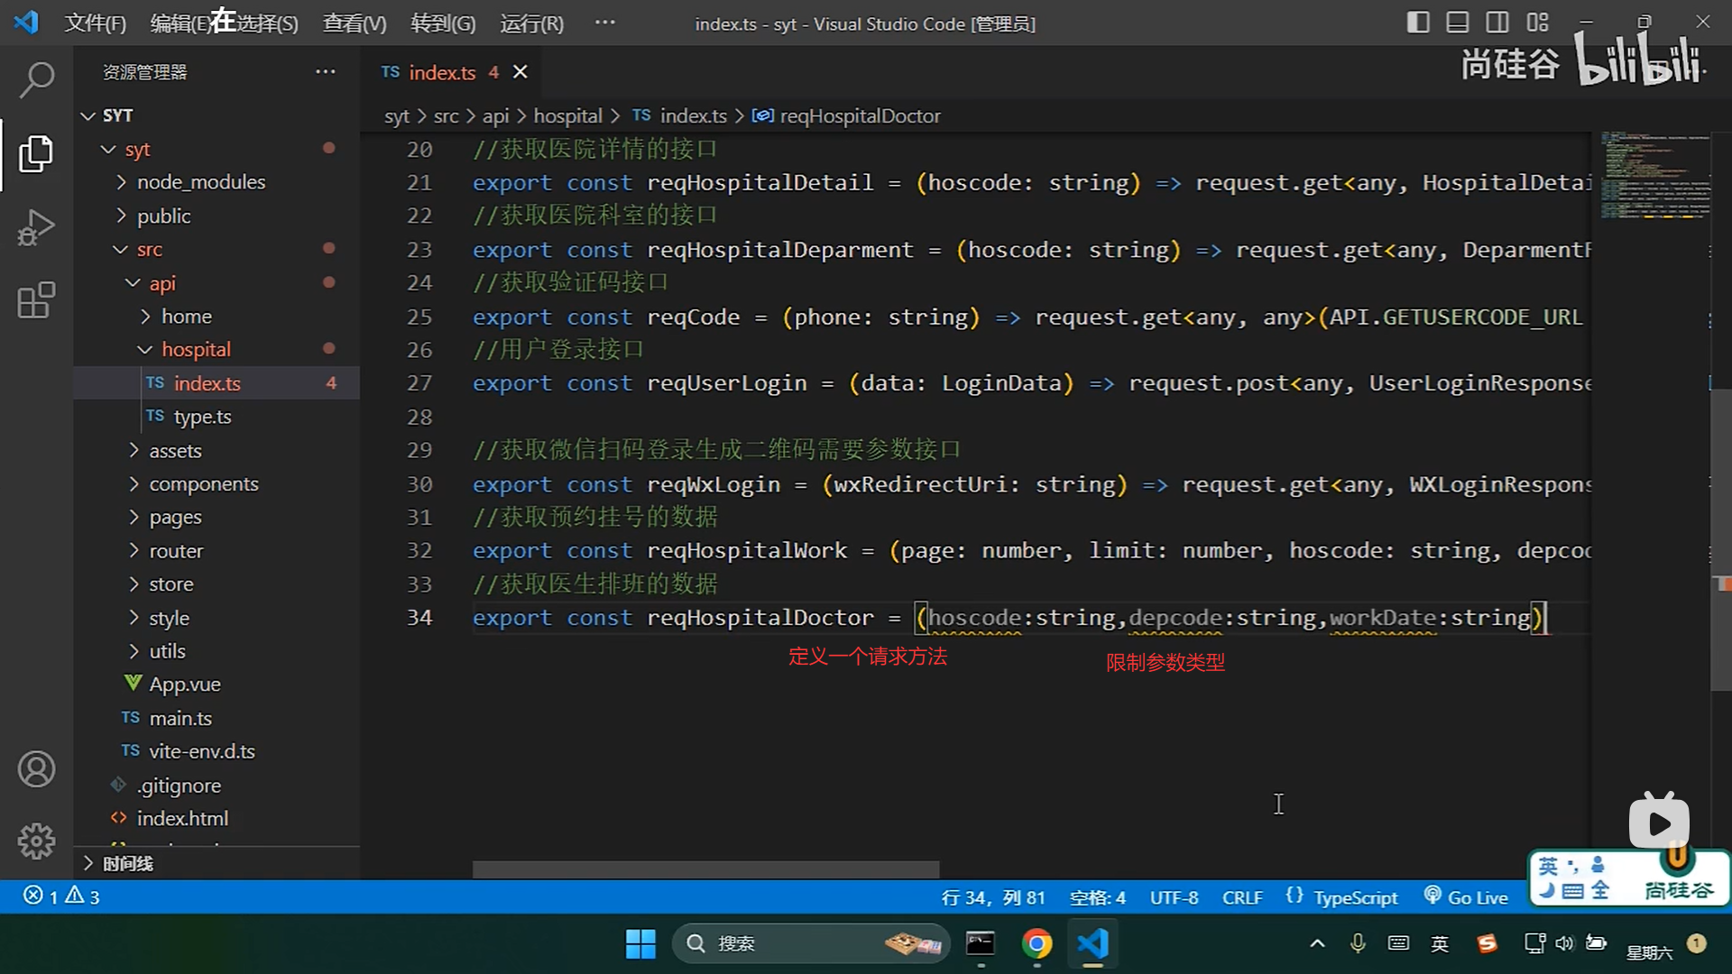Click UTF-8 encoding in status bar
Screen dimensions: 1732x974
1174,897
